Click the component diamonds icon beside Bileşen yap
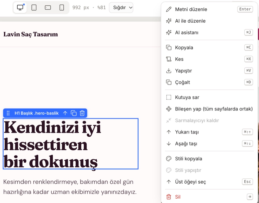 pyautogui.click(x=169, y=109)
